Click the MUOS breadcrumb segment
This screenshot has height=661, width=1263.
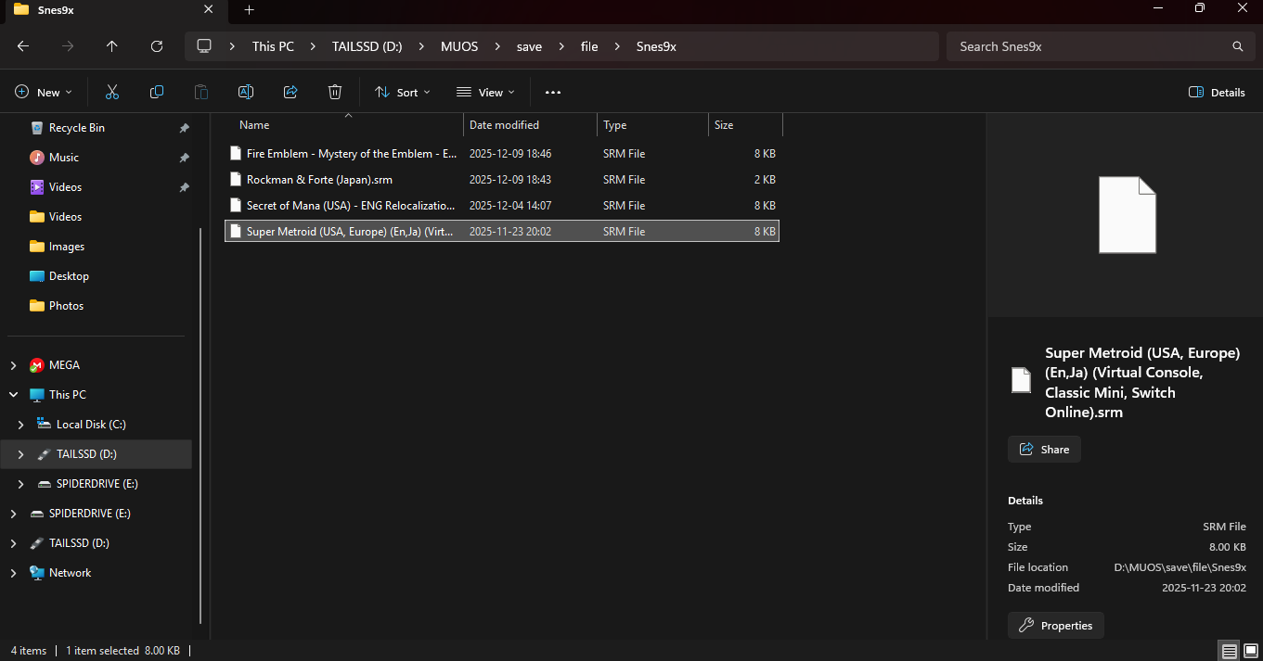[459, 46]
